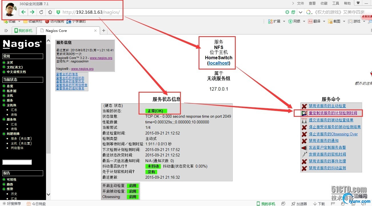Open 服务（未处置）under 问题故障
Image resolution: width=372 pixels, height=206 pixels.
click(x=21, y=138)
